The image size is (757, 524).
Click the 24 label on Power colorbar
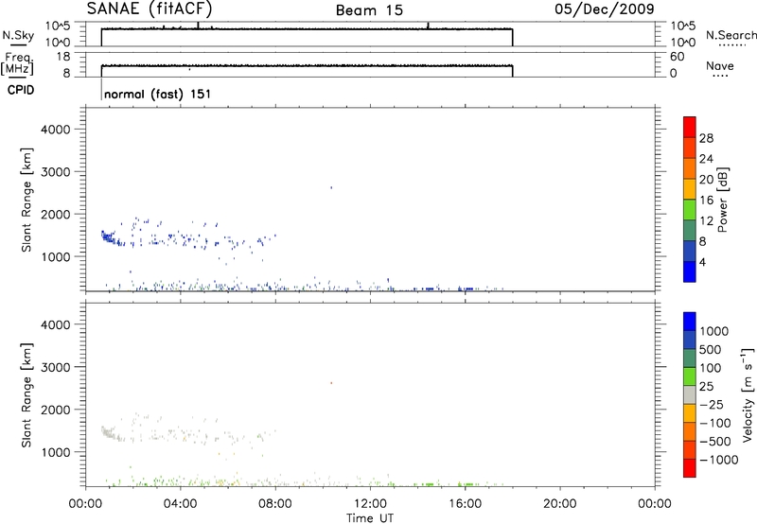[x=706, y=159]
